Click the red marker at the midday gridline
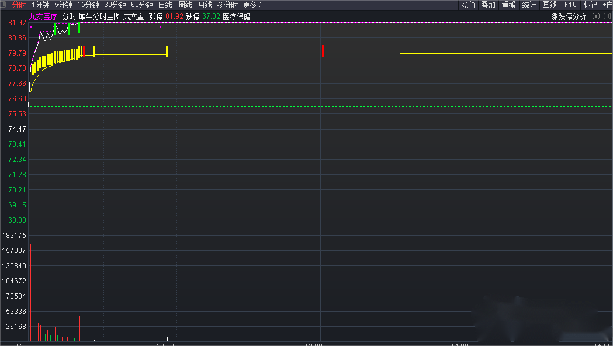Image resolution: width=613 pixels, height=346 pixels. point(323,51)
